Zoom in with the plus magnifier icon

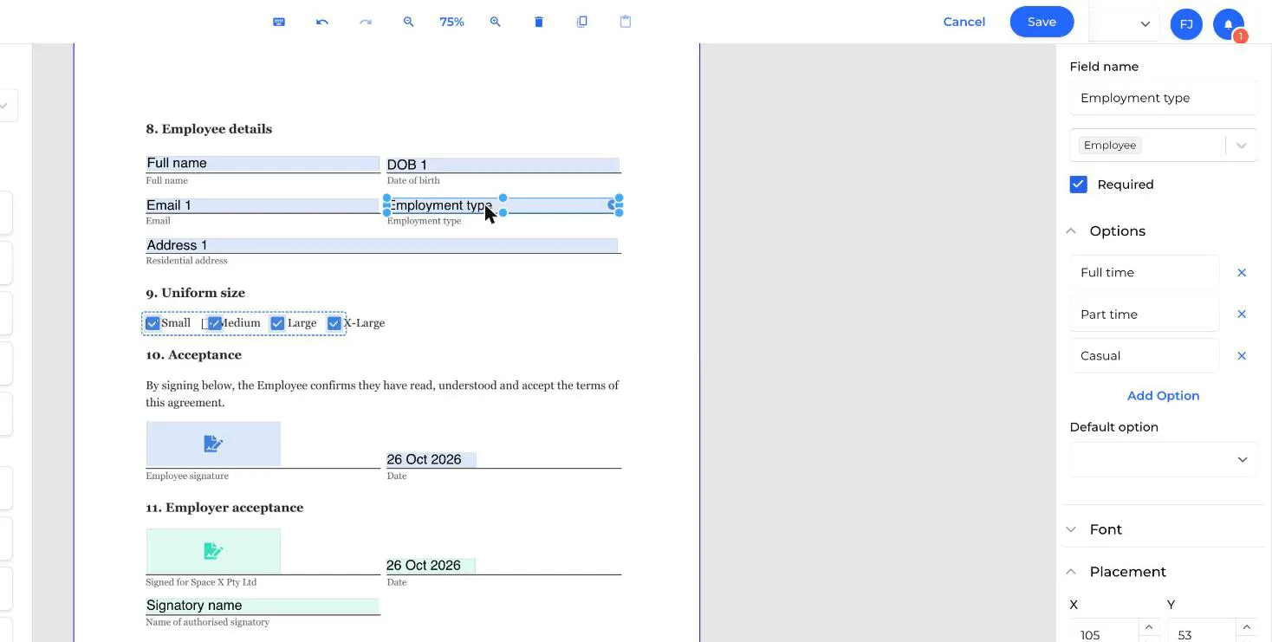click(495, 22)
